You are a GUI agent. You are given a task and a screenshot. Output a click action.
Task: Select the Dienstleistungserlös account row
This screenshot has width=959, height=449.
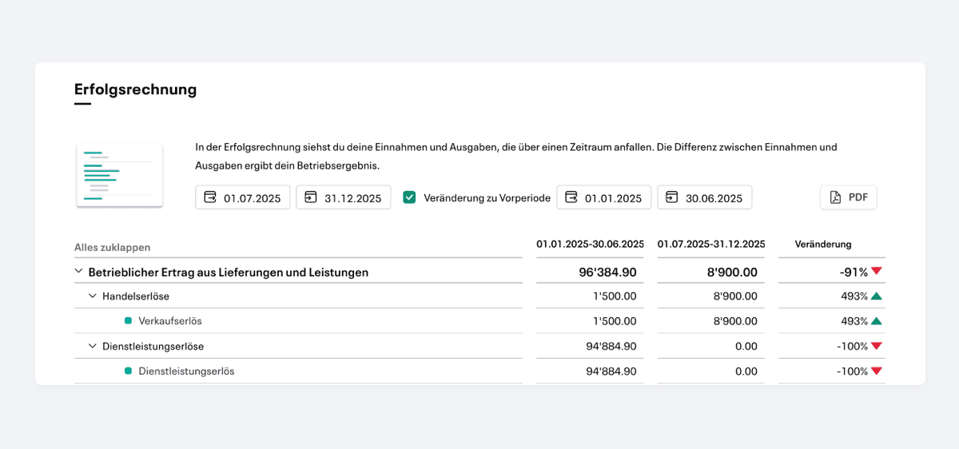click(x=479, y=372)
